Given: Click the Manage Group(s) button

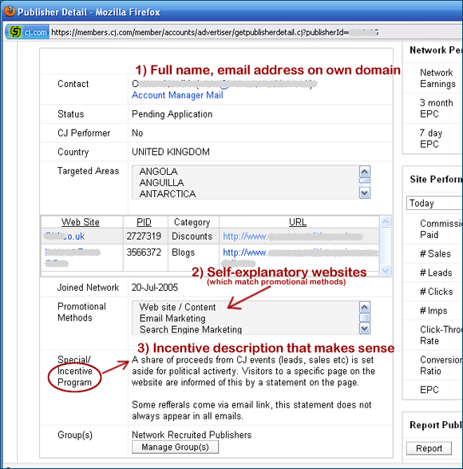Looking at the screenshot, I should point(175,447).
